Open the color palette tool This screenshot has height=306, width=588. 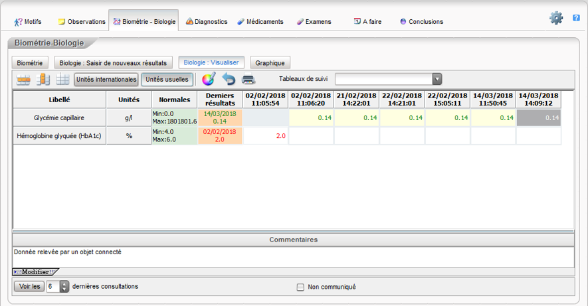(x=209, y=80)
